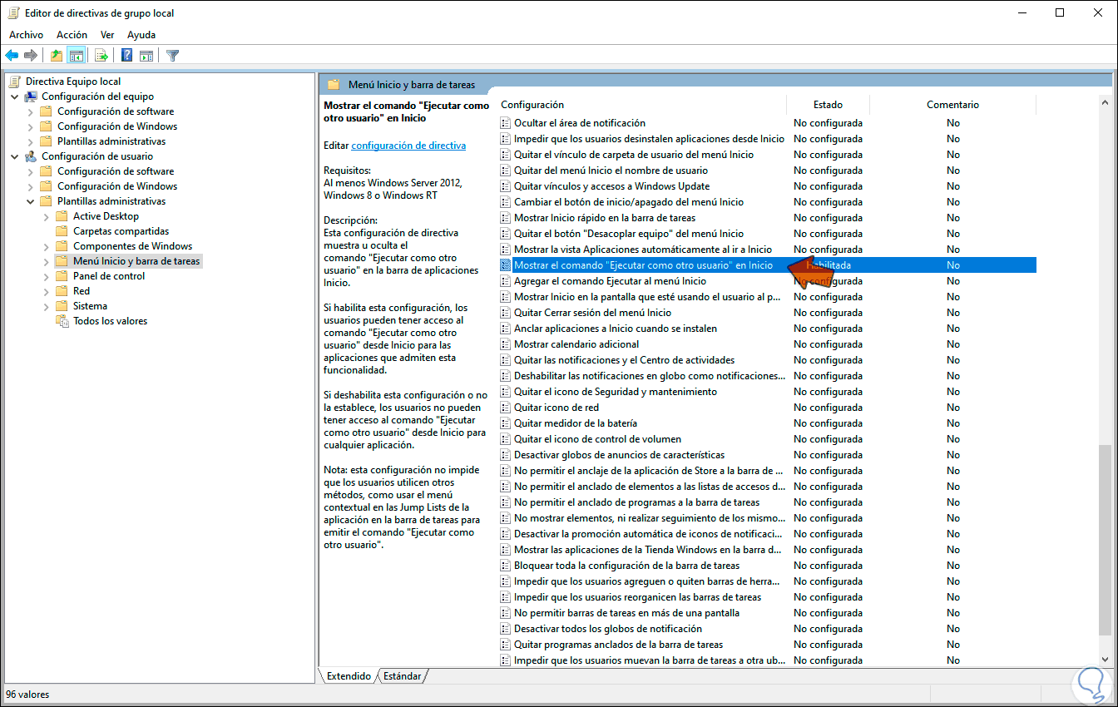Click the folder icon next to Panel de control
1118x707 pixels.
(x=62, y=276)
